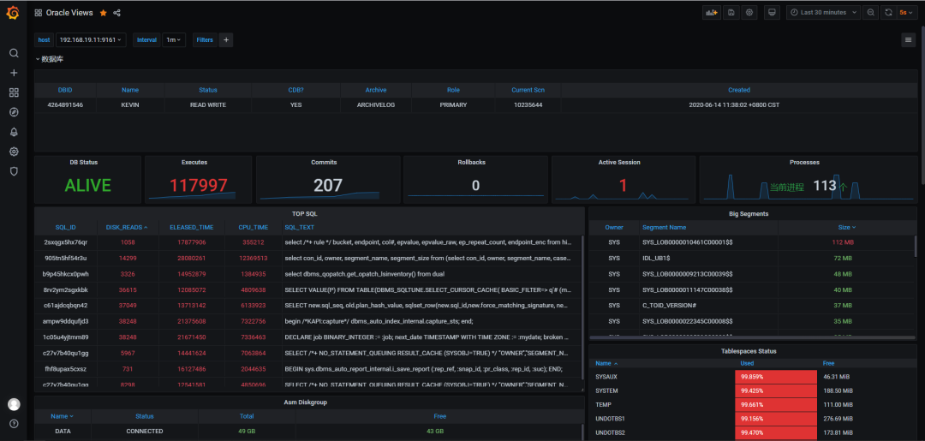Zoom out time range
This screenshot has height=441, width=925.
coord(871,12)
